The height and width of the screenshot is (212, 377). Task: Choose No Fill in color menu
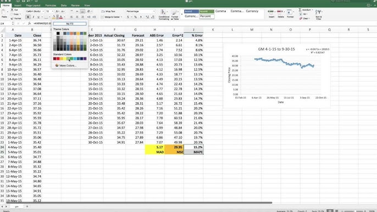pyautogui.click(x=70, y=24)
